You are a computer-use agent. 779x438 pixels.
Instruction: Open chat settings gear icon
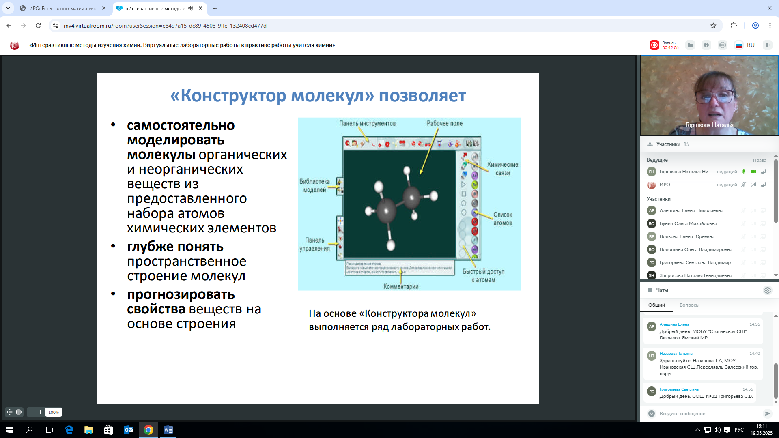768,290
